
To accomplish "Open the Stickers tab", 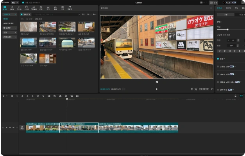I will click(27, 8).
